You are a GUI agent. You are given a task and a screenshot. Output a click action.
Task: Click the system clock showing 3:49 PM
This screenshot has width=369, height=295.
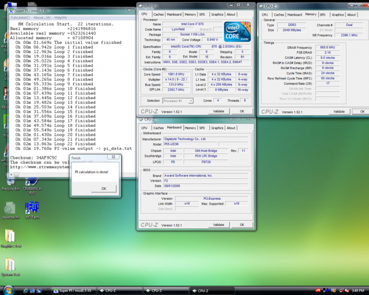tap(357, 291)
